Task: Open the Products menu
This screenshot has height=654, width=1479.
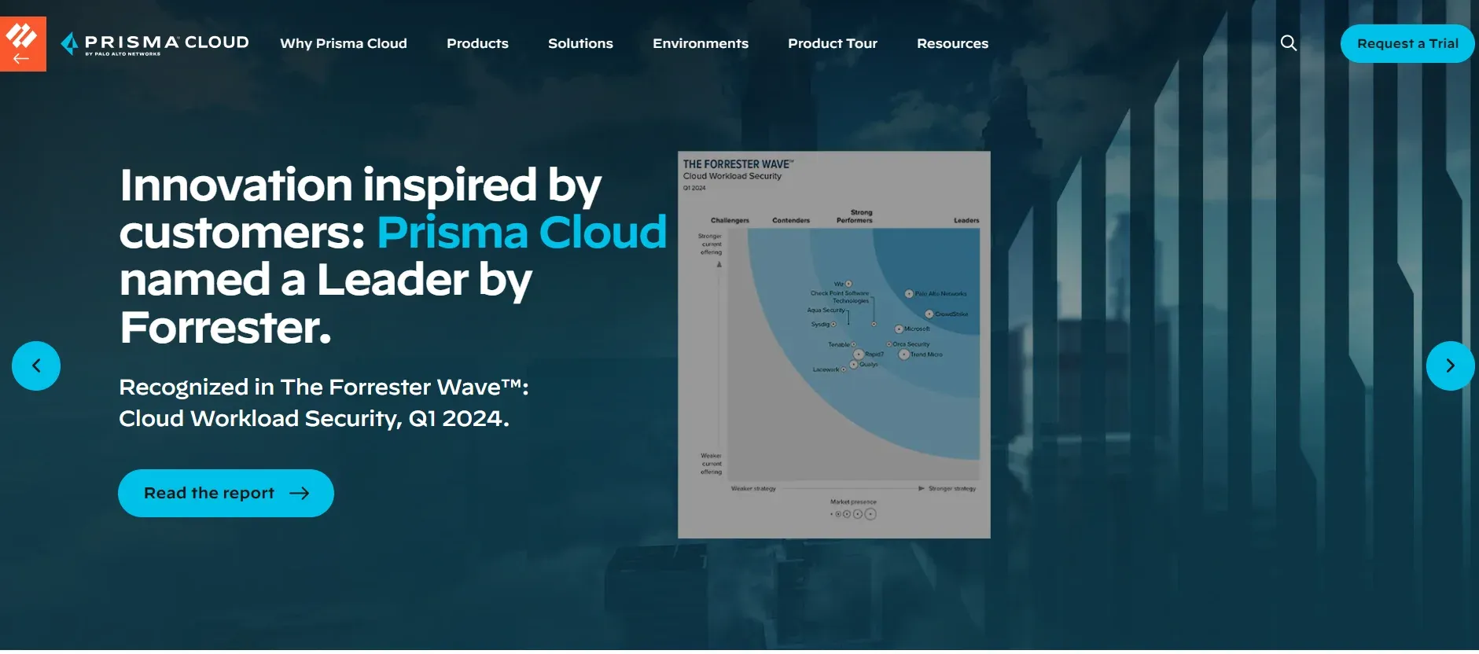Action: click(477, 43)
